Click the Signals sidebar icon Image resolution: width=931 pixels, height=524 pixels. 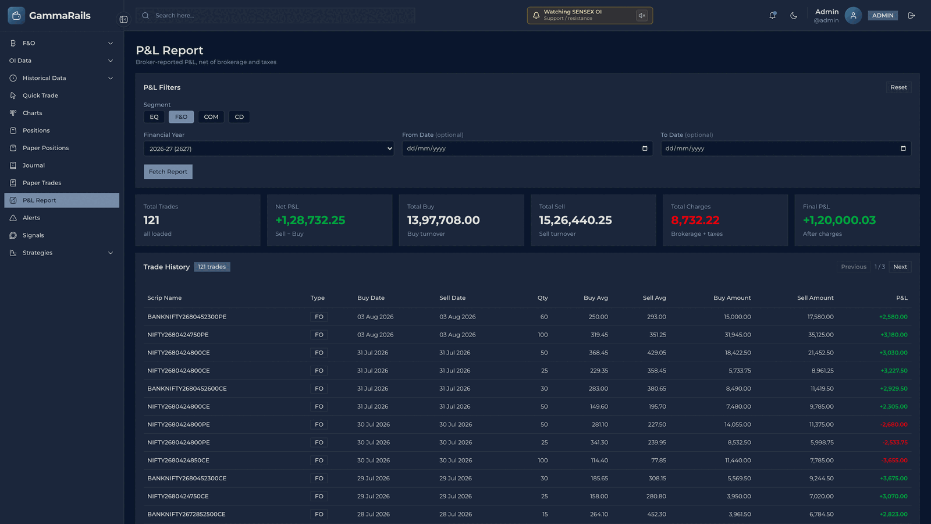click(x=13, y=235)
